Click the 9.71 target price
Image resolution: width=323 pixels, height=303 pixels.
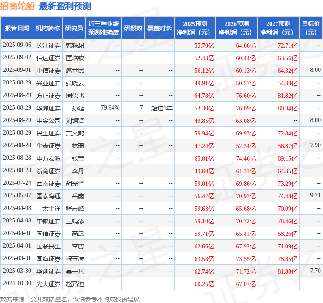(315, 195)
